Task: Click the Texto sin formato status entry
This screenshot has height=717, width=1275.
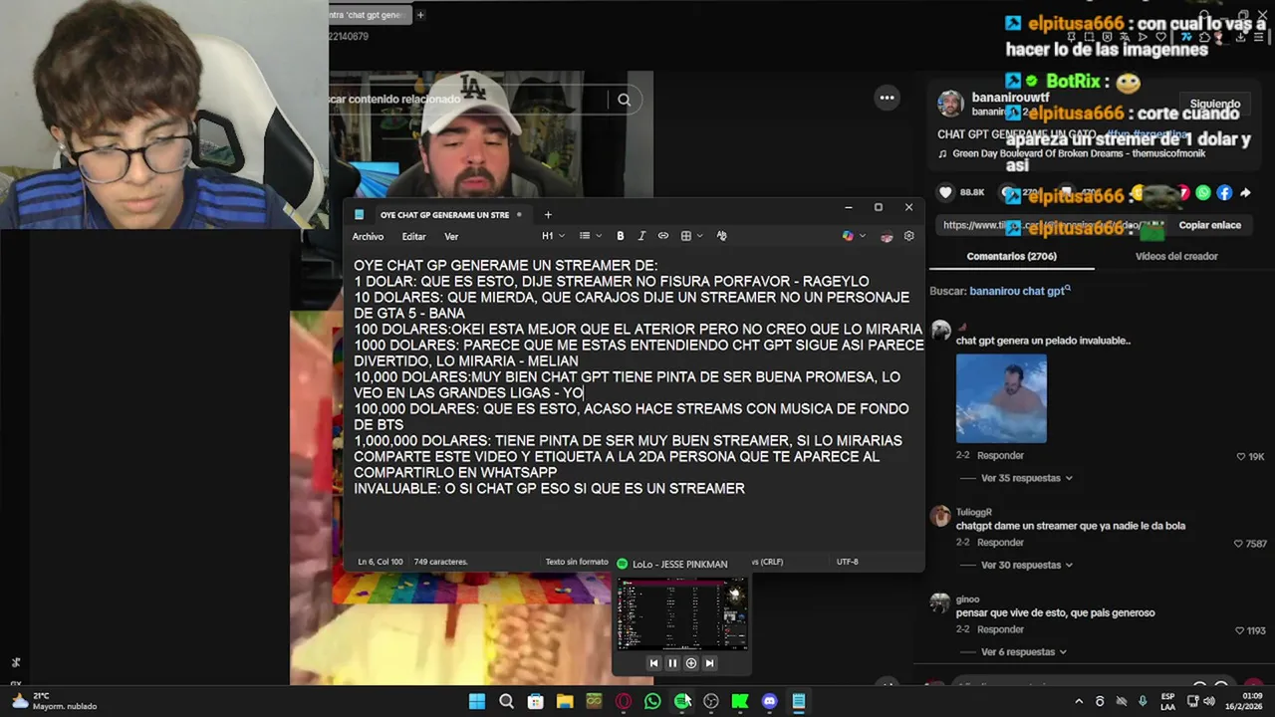Action: 576,562
